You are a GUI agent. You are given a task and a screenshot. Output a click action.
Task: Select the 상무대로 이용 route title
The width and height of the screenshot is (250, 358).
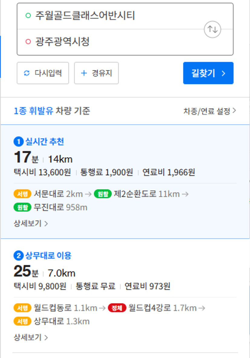pos(48,255)
